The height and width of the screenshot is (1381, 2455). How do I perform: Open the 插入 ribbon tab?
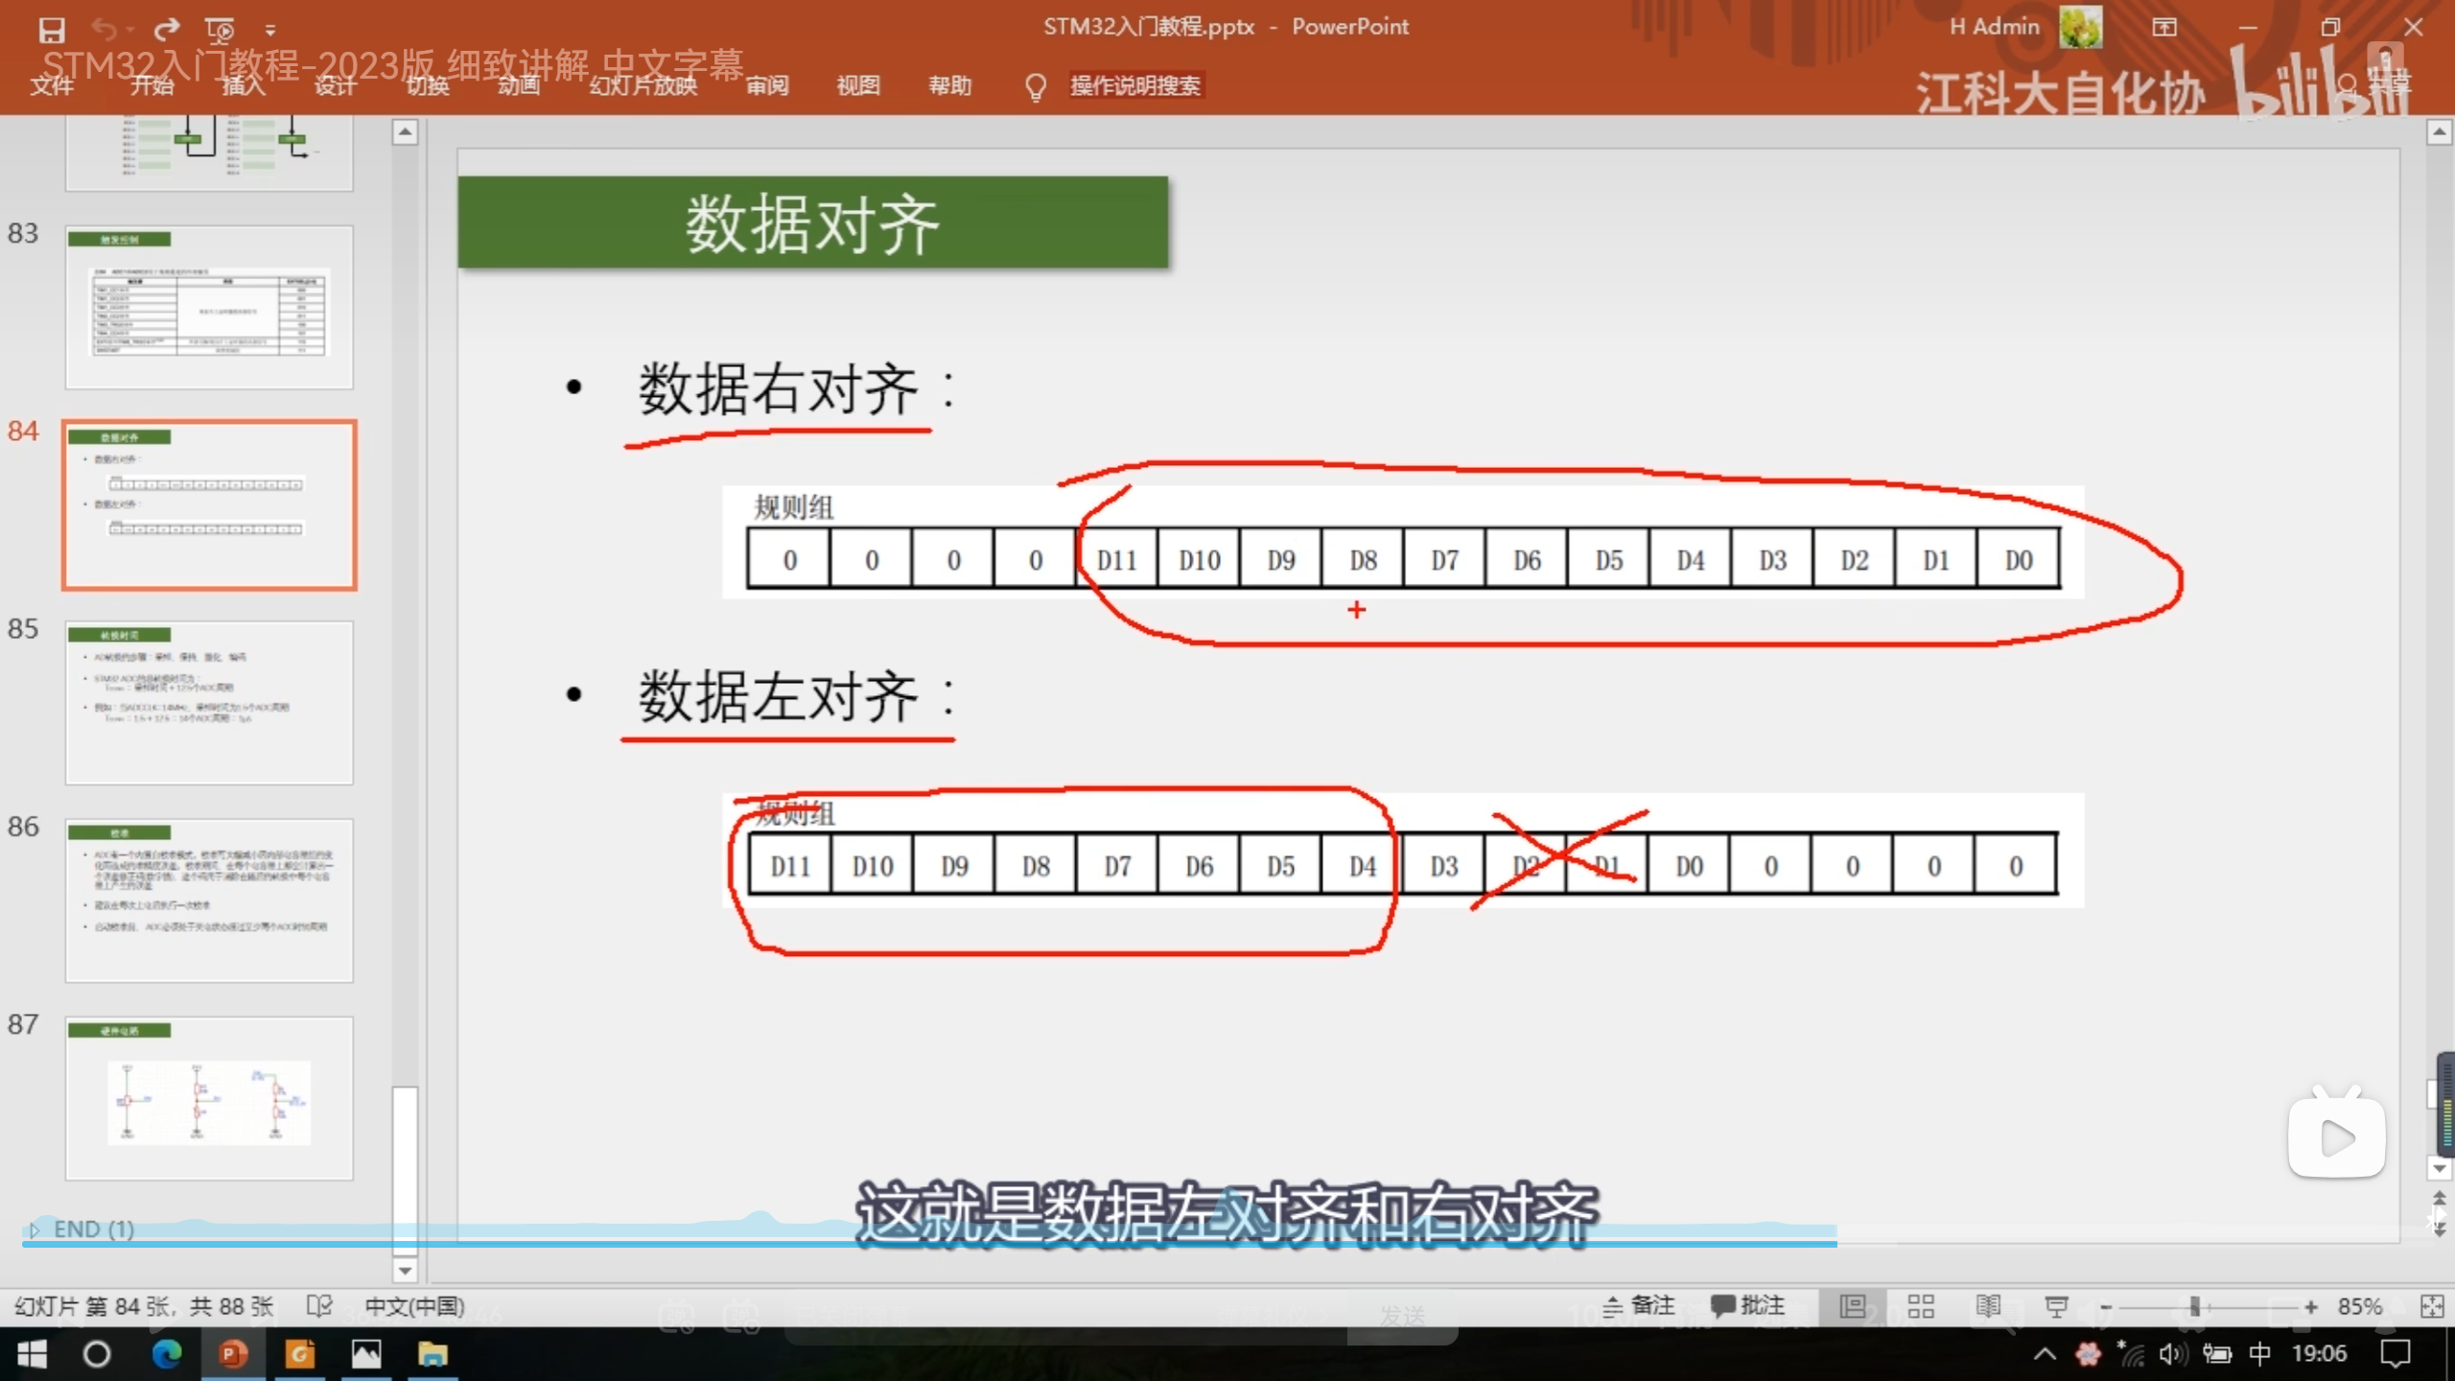pos(244,85)
